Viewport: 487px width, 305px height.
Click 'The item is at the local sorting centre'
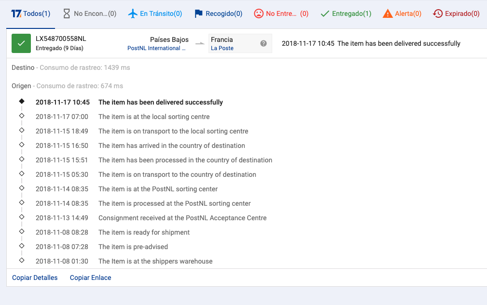coord(154,117)
